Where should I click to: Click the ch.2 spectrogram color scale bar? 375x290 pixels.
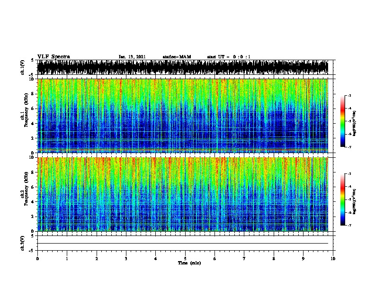pyautogui.click(x=343, y=199)
